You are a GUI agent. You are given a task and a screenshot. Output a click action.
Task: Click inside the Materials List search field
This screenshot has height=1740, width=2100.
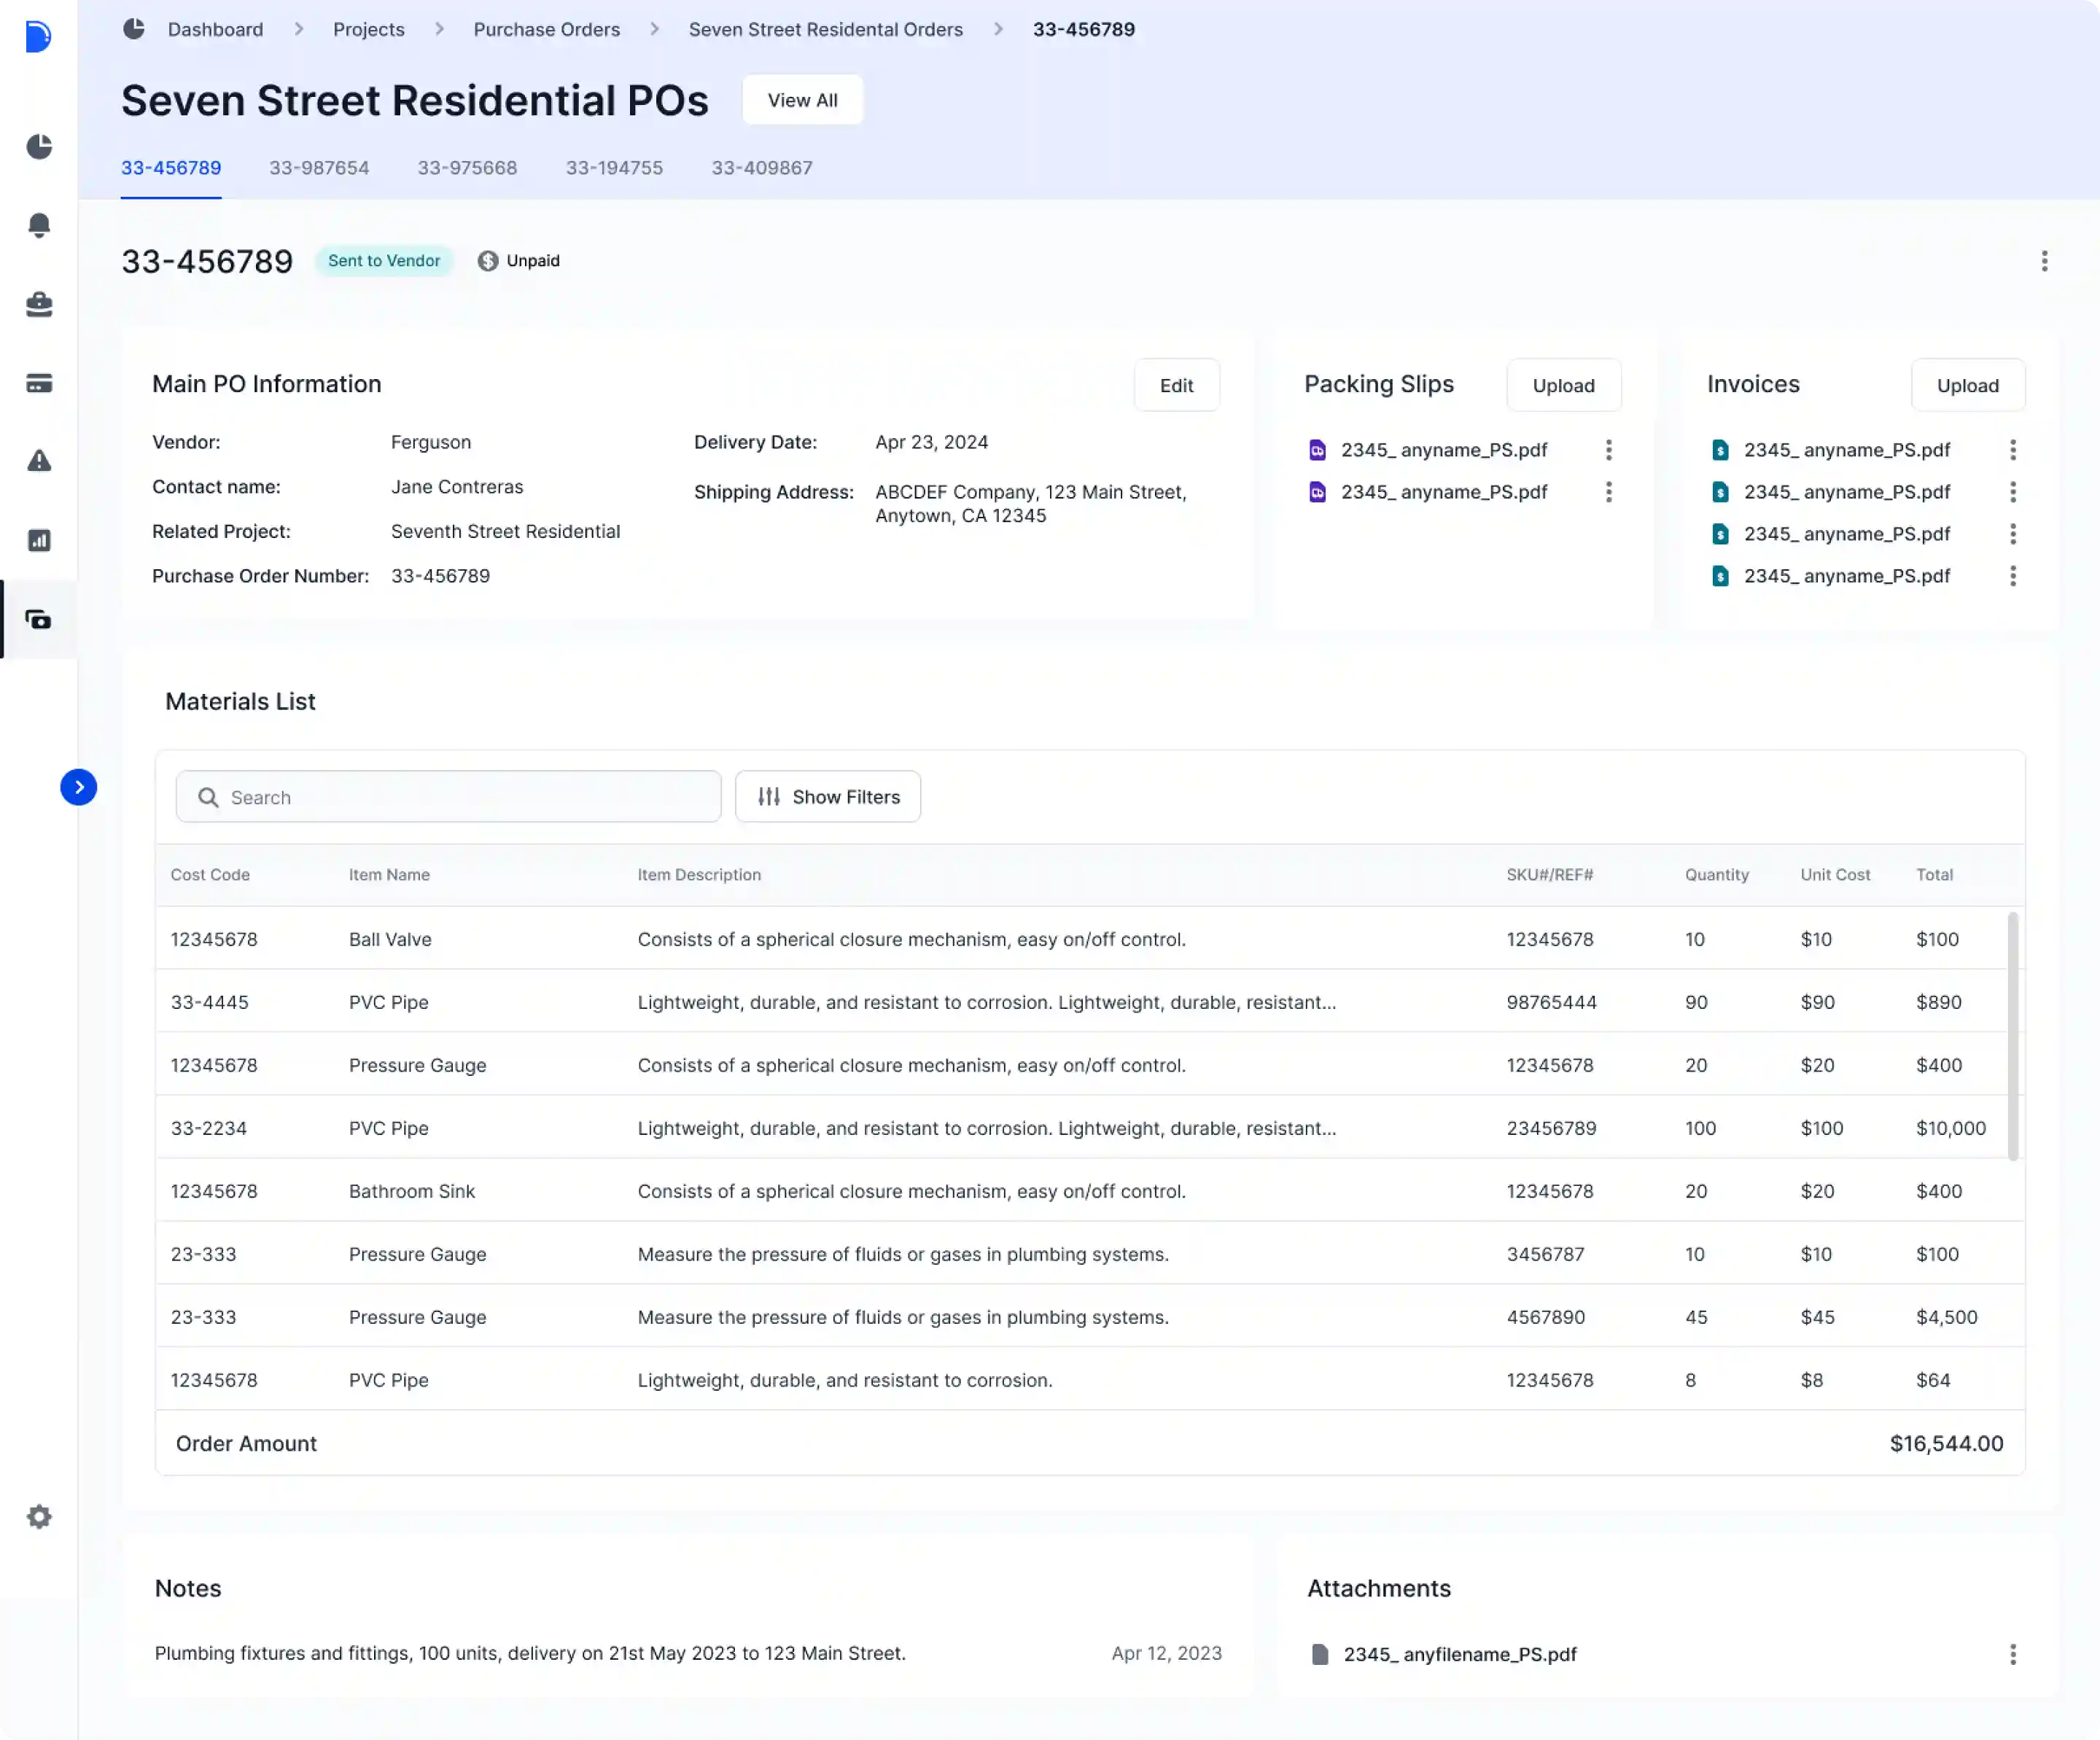pyautogui.click(x=450, y=797)
